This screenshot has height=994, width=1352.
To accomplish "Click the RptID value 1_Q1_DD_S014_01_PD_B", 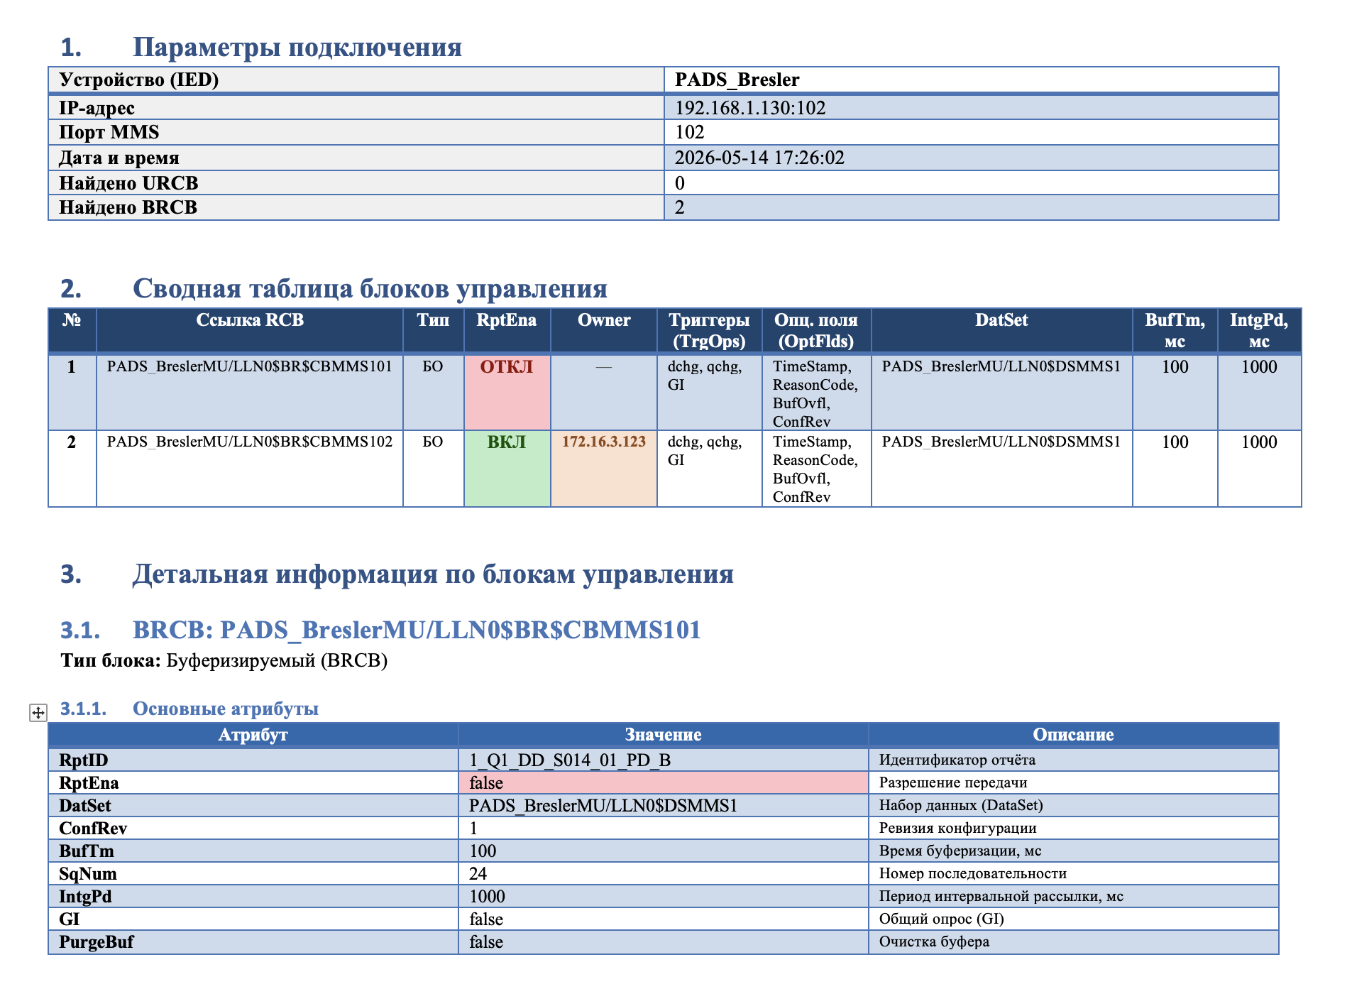I will [570, 760].
